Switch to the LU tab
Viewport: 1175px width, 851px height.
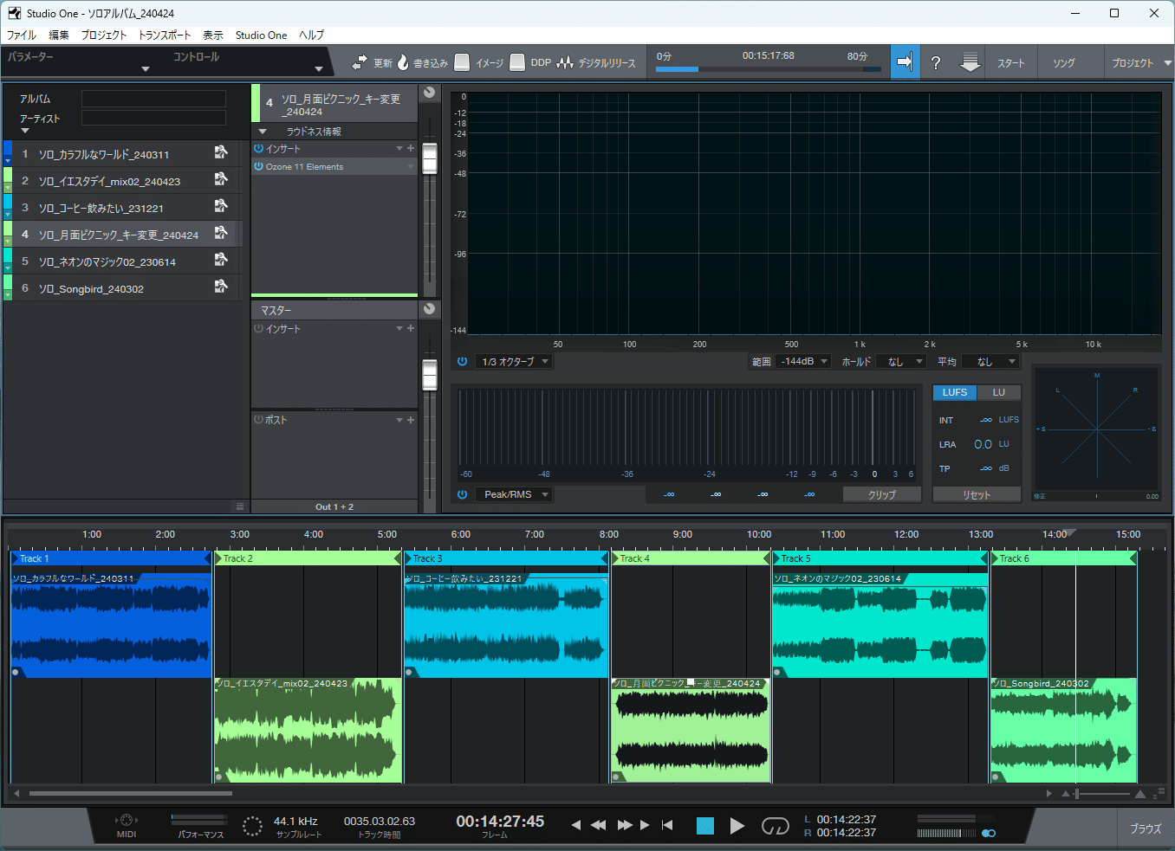click(x=998, y=392)
